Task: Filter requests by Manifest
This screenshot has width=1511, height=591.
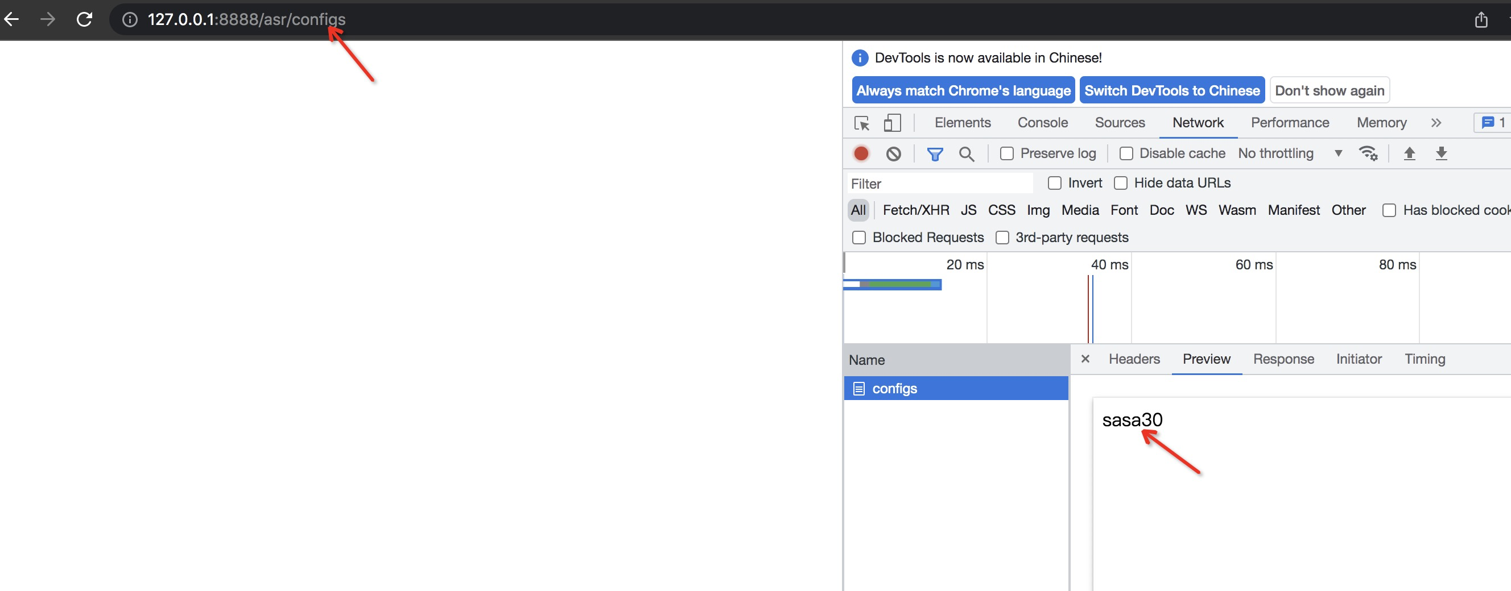Action: coord(1293,210)
